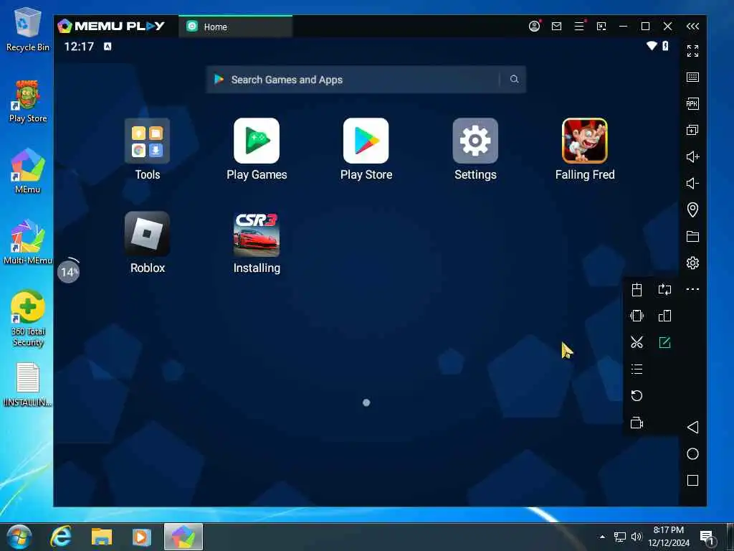Select the MEmu desktop shortcut
The width and height of the screenshot is (734, 551).
coord(28,171)
